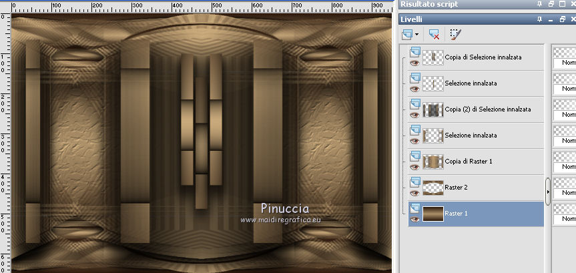Click the Copia di Raster 1 thumbnail
The image size is (576, 273).
point(433,162)
